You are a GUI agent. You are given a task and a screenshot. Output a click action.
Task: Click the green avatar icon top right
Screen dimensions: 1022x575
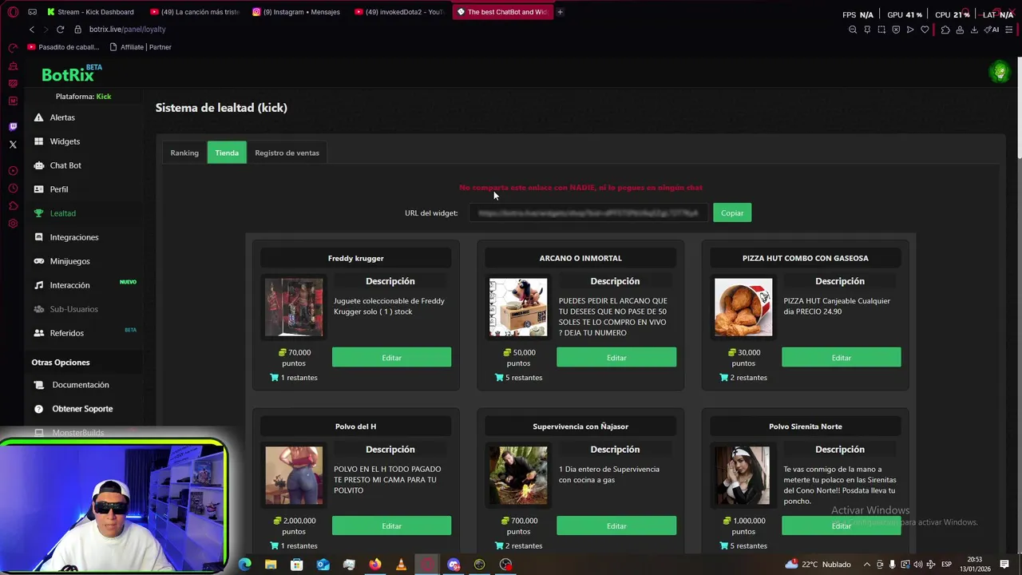[999, 73]
